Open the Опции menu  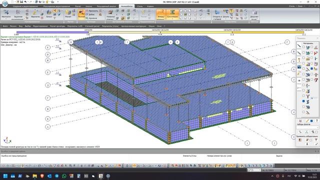(x=151, y=26)
